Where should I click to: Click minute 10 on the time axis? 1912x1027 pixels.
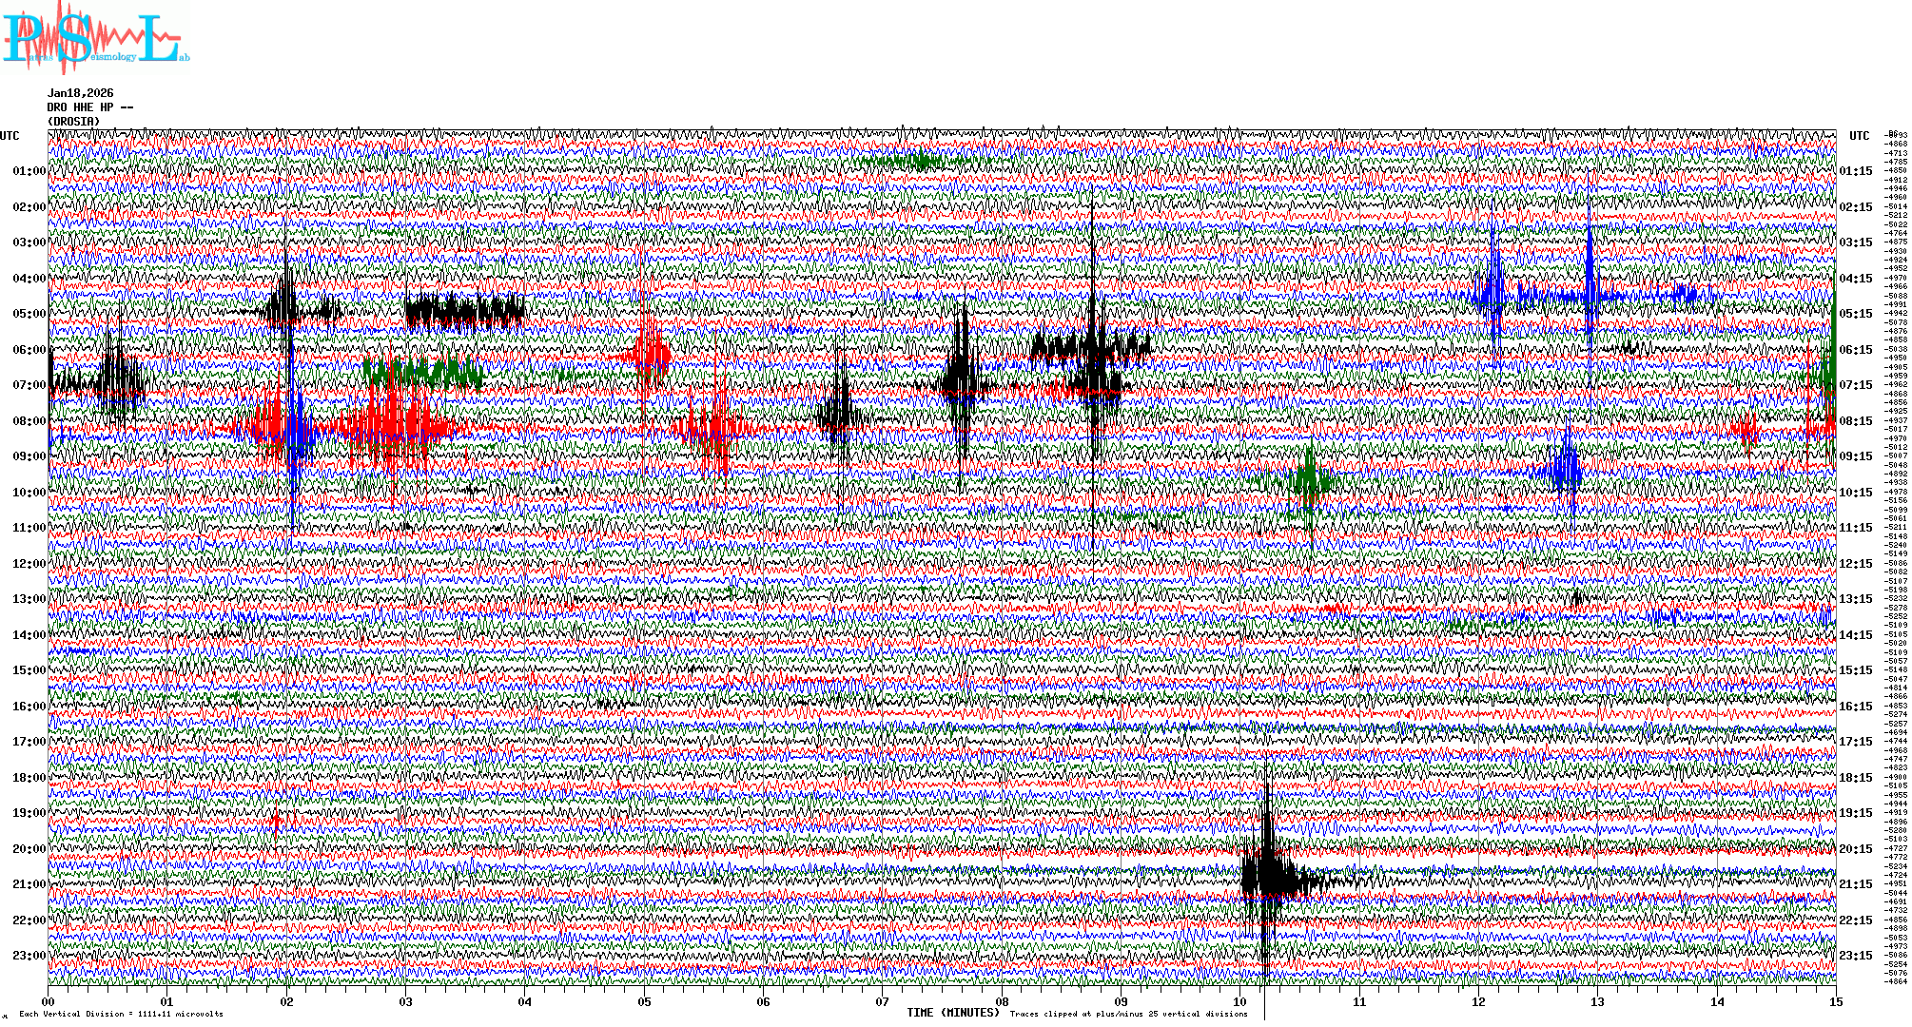1239,1001
